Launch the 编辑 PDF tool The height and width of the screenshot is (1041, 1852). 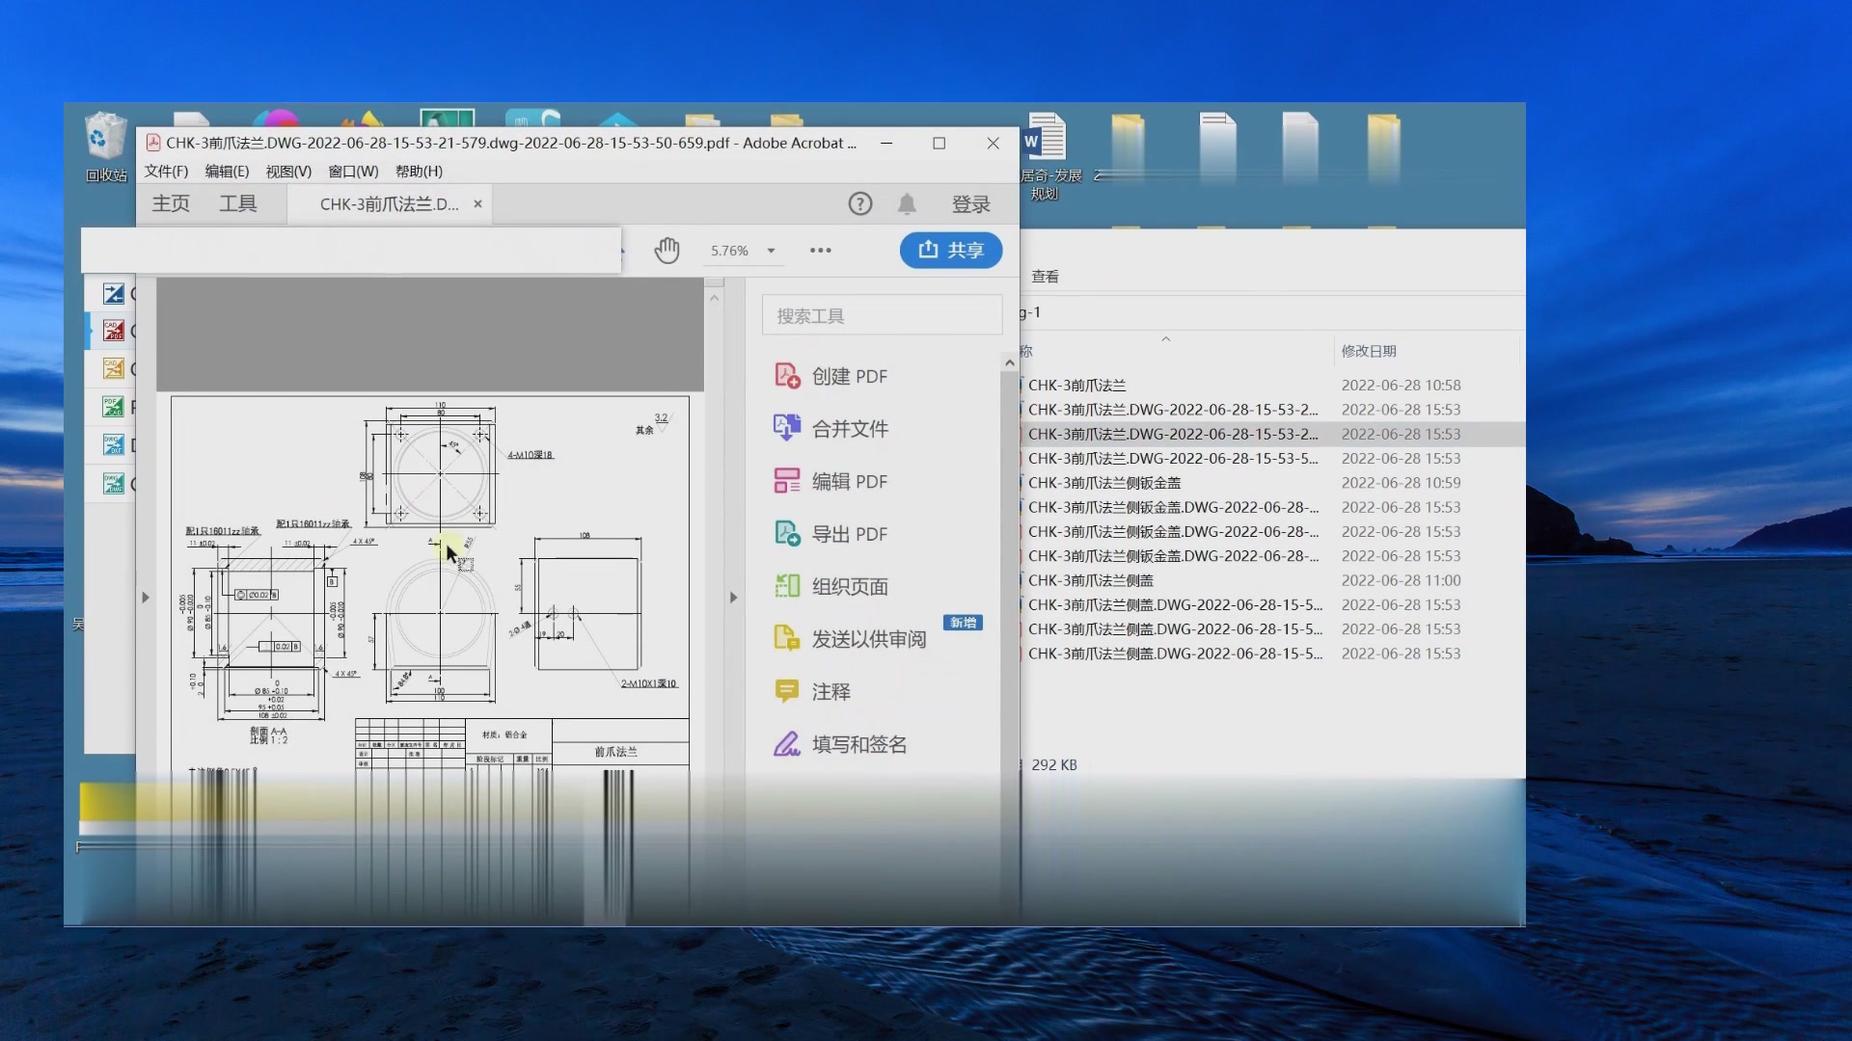tap(831, 481)
